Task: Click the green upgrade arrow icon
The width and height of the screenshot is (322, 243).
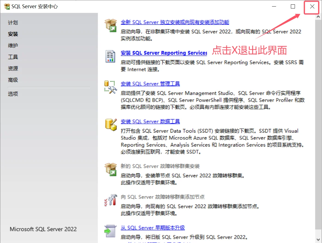Action: click(x=110, y=231)
